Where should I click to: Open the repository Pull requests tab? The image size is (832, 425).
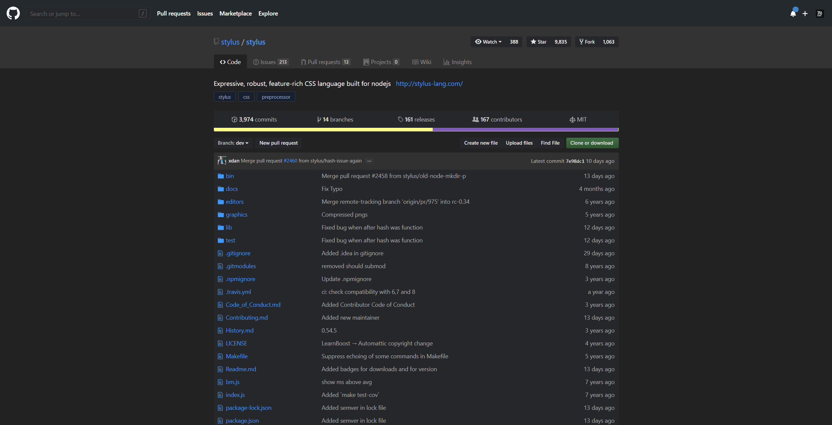pyautogui.click(x=326, y=62)
